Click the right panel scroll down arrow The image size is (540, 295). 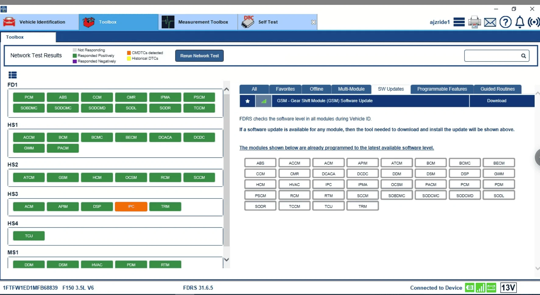click(538, 268)
